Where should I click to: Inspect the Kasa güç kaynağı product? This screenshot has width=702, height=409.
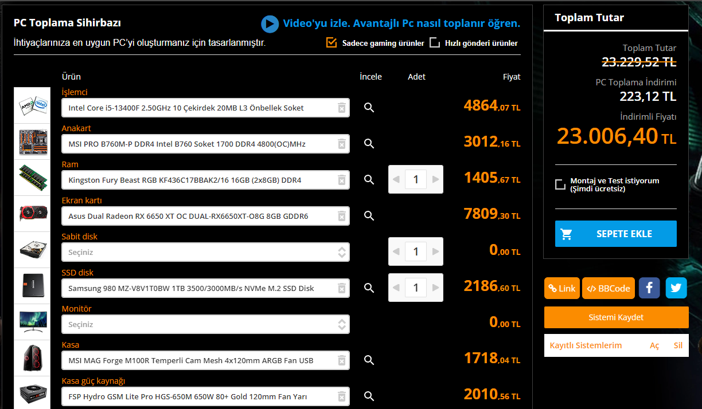point(369,396)
